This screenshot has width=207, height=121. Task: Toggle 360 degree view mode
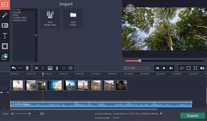tap(182, 68)
